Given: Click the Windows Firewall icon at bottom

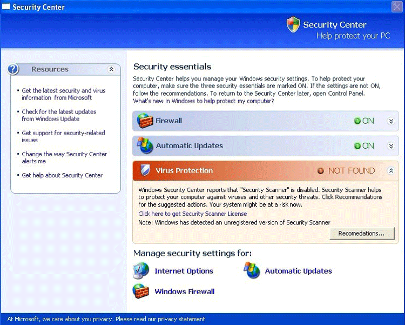Looking at the screenshot, I should (x=141, y=291).
